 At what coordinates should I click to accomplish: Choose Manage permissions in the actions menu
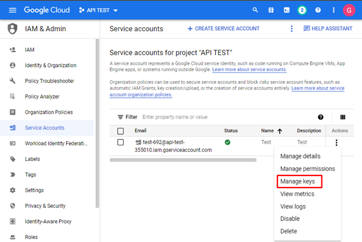click(x=307, y=168)
